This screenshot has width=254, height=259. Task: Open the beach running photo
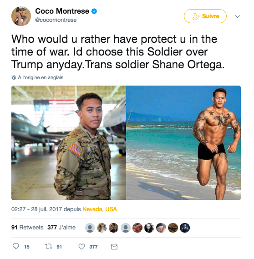(183, 142)
